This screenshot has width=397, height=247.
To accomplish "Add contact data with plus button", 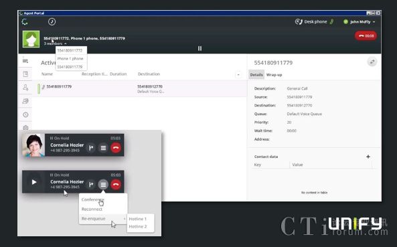I will [368, 157].
